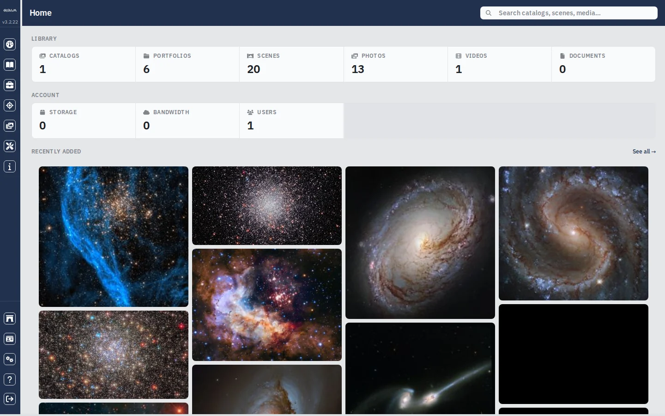
Task: Open the ID card account icon
Action: click(x=10, y=339)
